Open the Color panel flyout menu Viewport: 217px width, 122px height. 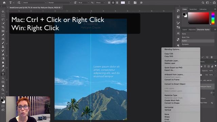point(215,9)
